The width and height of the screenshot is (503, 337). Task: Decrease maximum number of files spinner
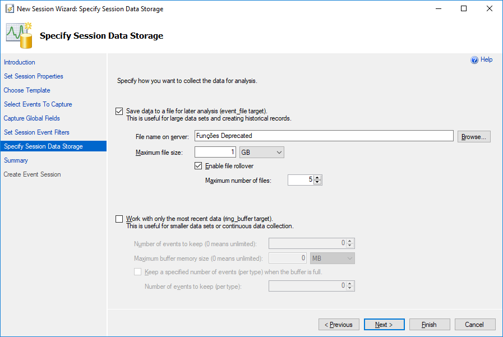point(317,182)
